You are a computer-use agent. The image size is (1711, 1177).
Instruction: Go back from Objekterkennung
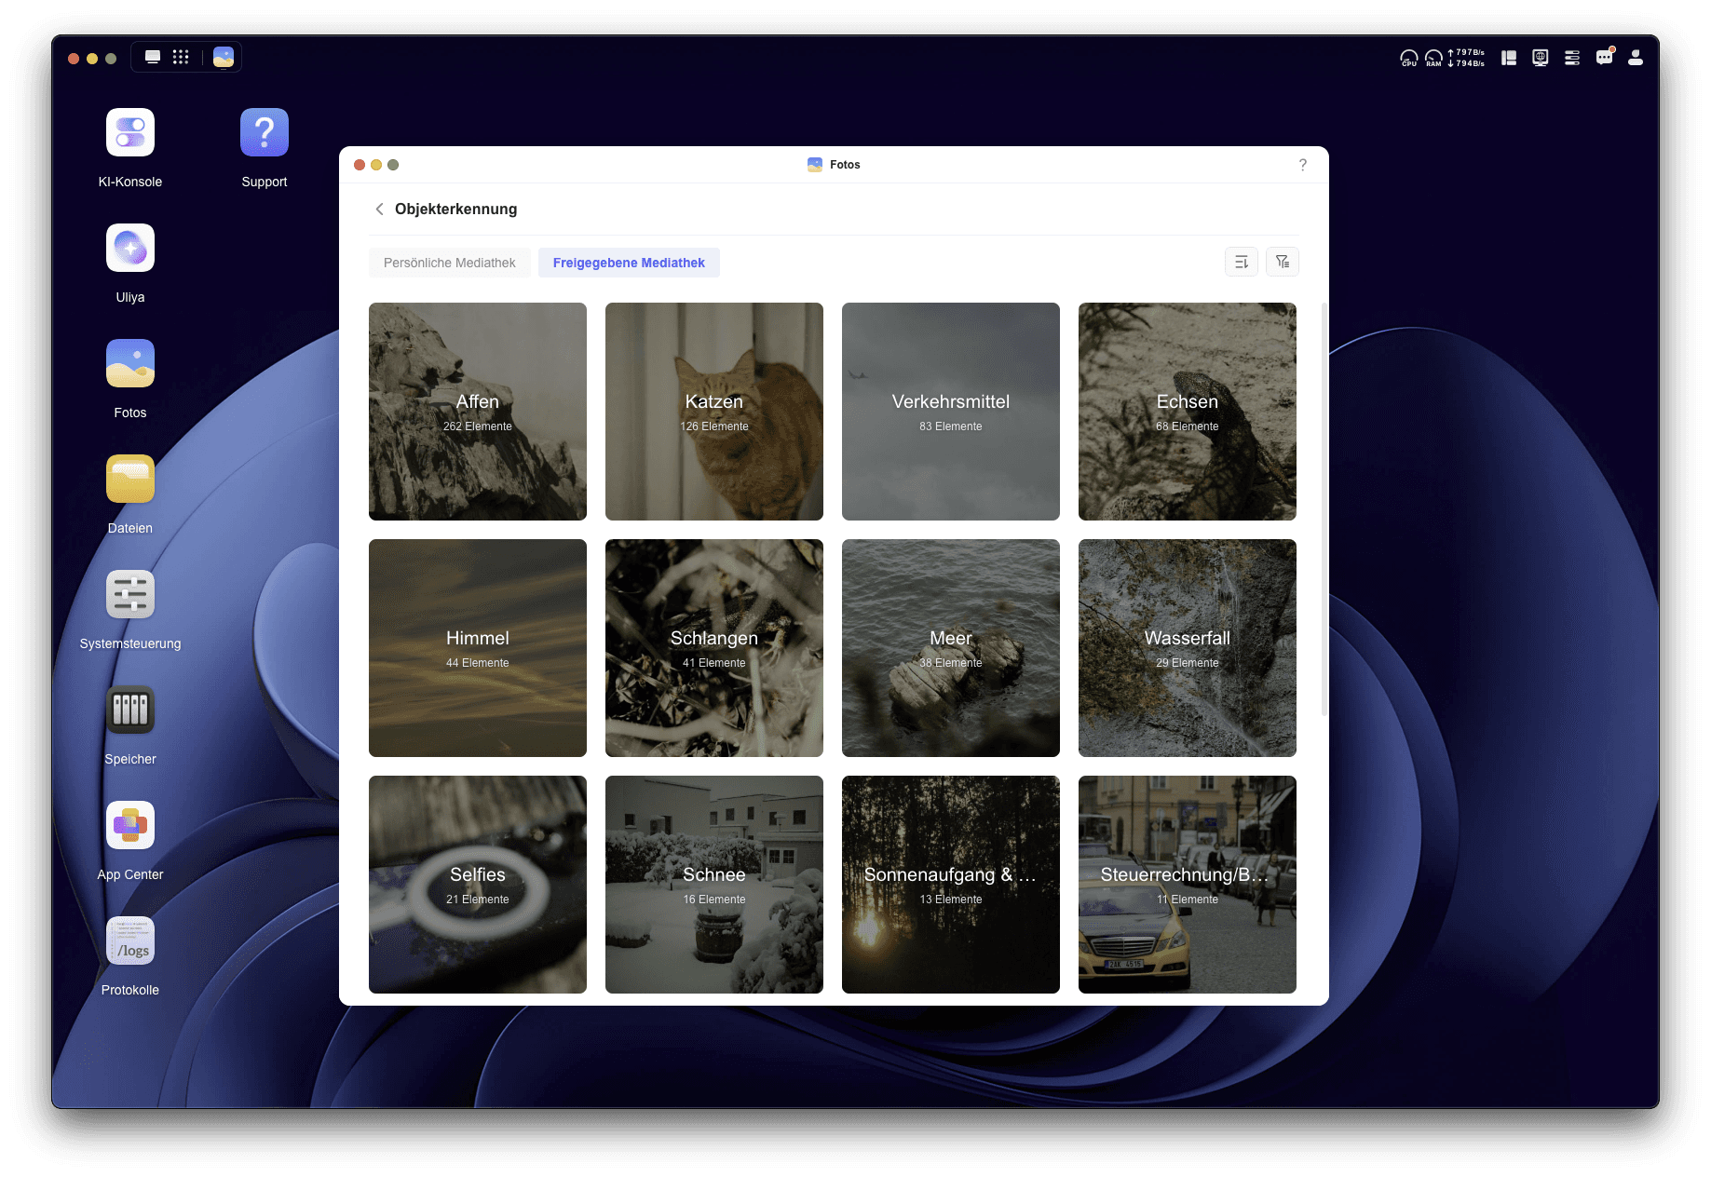tap(379, 209)
